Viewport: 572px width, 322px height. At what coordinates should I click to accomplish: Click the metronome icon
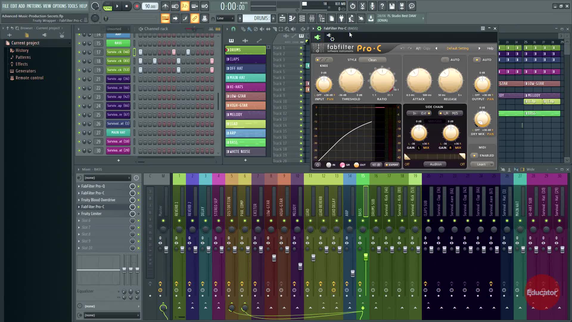(x=165, y=6)
